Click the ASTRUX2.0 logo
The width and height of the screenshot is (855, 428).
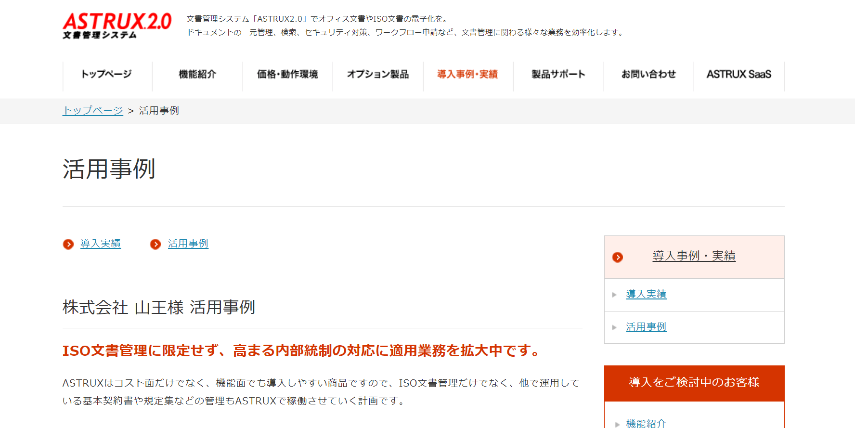(x=117, y=26)
